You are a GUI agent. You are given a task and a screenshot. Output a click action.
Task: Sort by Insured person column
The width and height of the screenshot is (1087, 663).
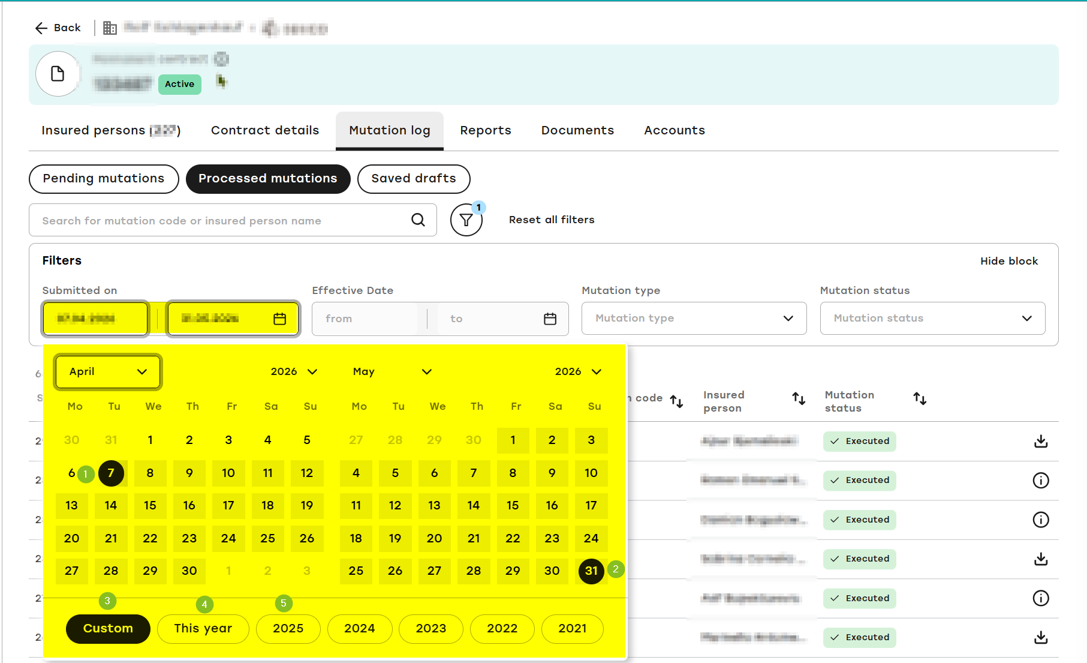click(799, 398)
